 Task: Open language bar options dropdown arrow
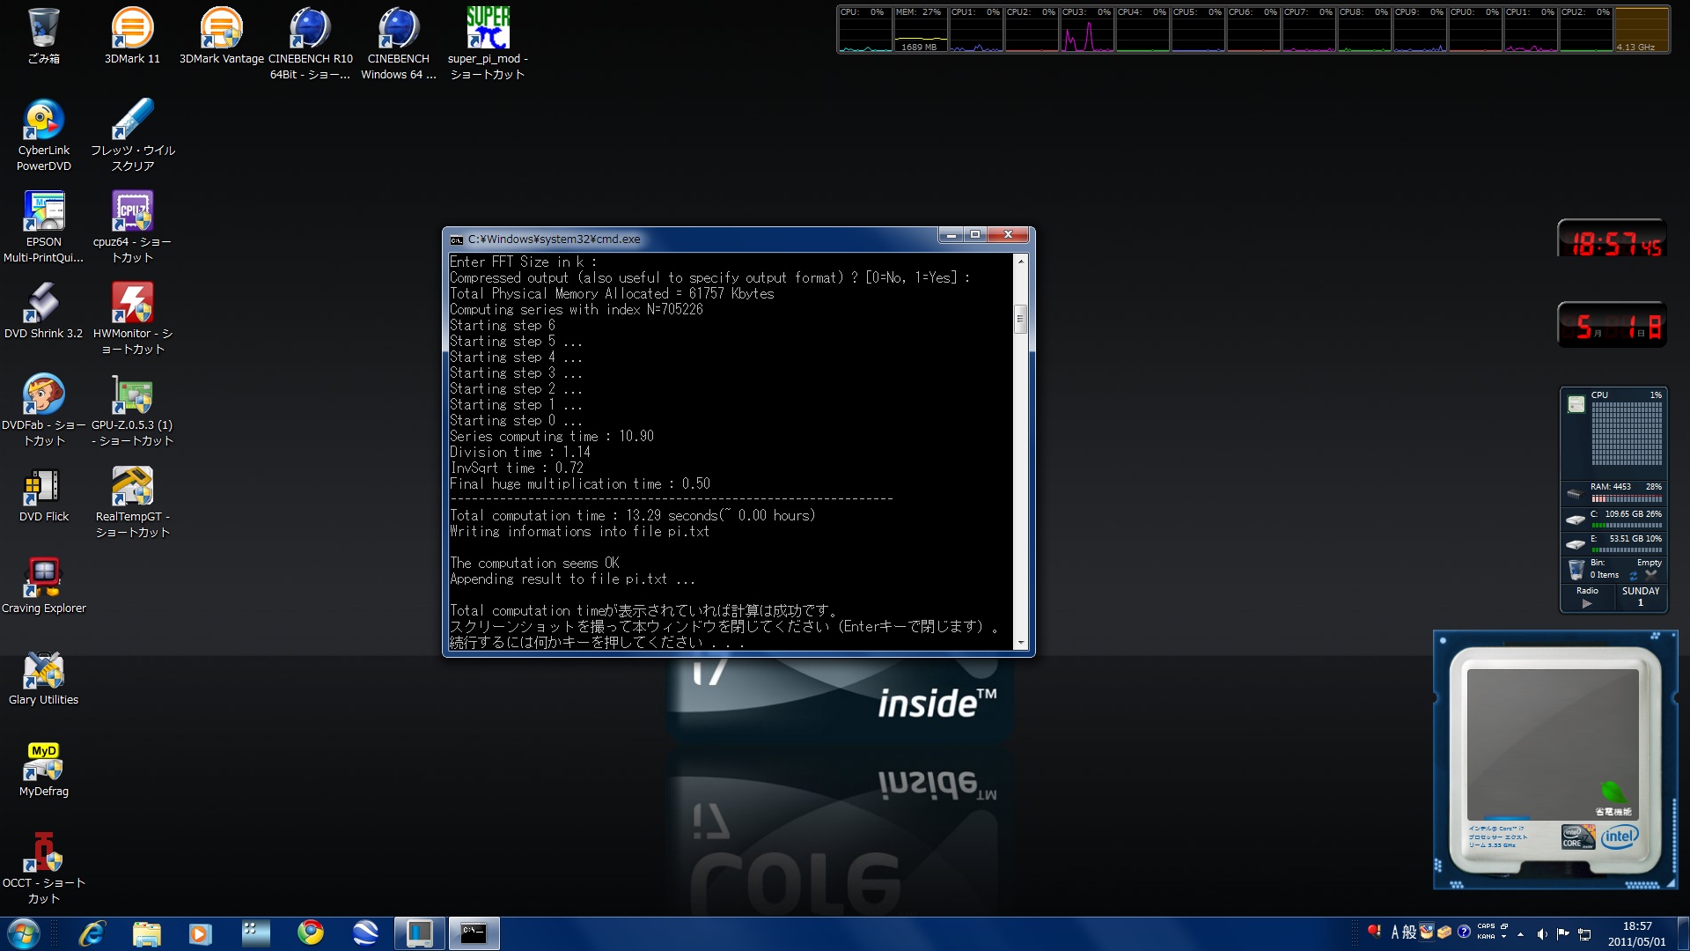point(1503,937)
